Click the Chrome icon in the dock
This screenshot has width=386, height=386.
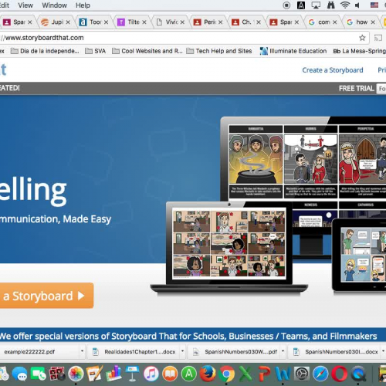point(226,374)
